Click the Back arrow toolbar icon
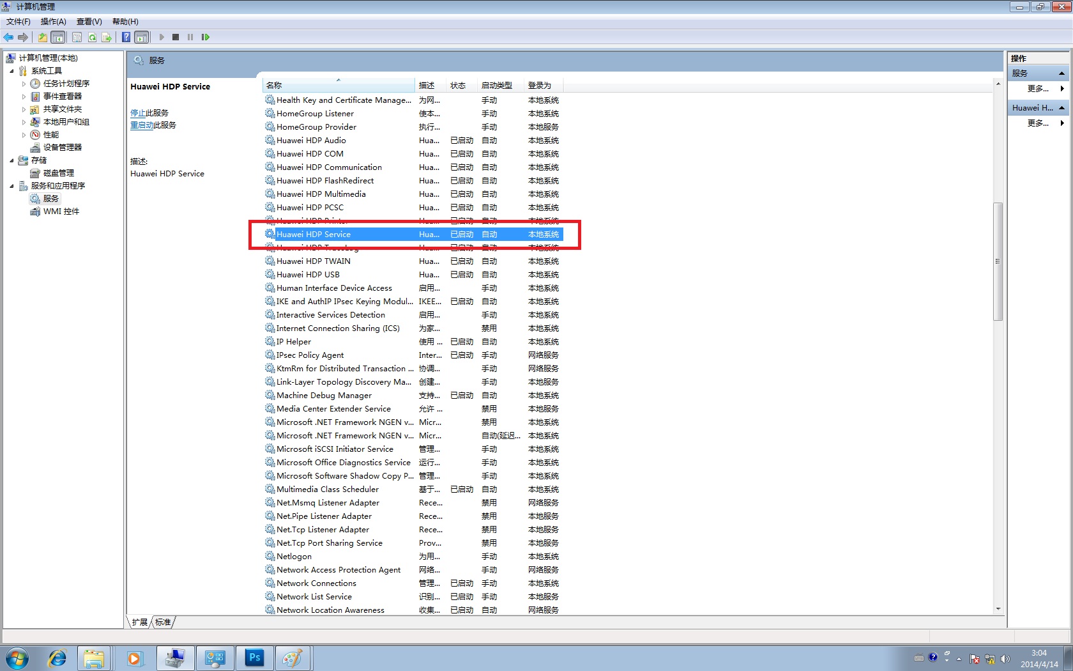The image size is (1073, 671). [8, 37]
